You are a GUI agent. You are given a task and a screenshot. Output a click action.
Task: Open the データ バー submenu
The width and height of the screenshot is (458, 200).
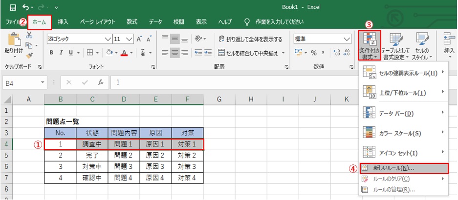point(403,113)
